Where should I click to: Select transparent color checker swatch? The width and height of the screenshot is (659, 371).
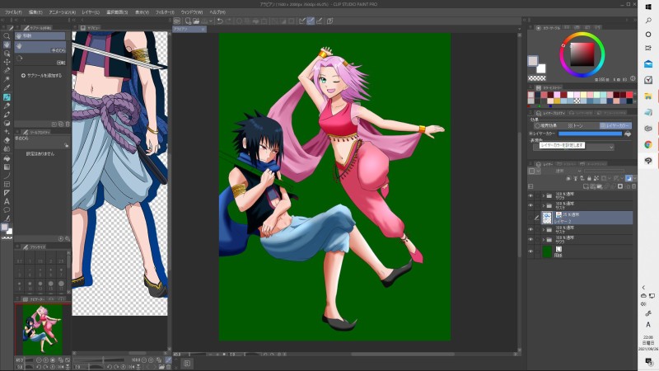click(x=537, y=78)
